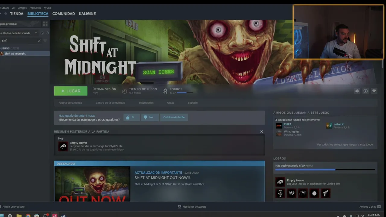Select Shift At Midnight in the library list
Image resolution: width=386 pixels, height=217 pixels.
pos(25,54)
